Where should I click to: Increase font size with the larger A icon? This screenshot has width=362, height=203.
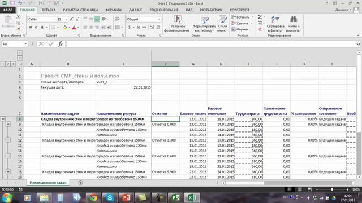coord(71,19)
